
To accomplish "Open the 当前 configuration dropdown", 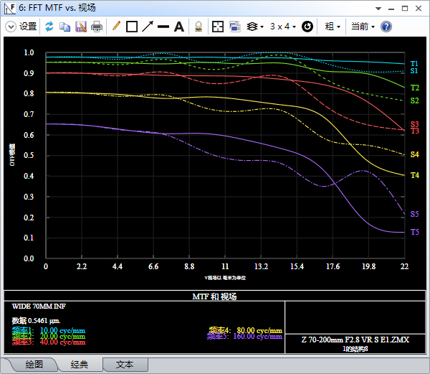I will 362,27.
